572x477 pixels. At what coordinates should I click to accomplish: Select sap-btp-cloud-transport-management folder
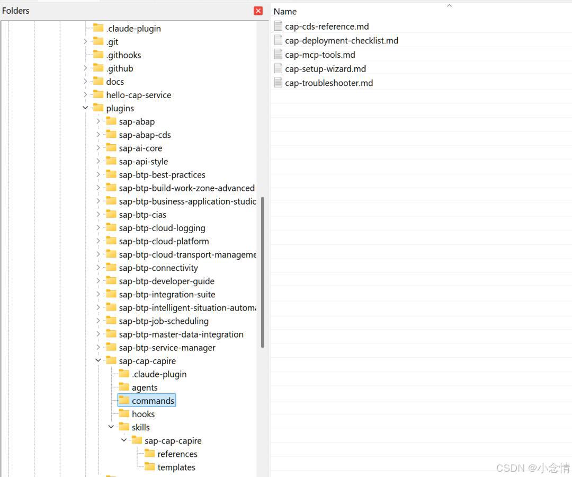tap(187, 255)
